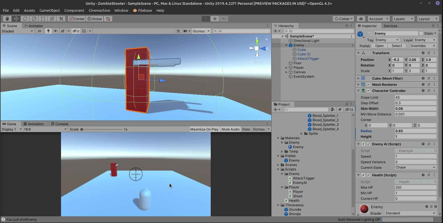The height and width of the screenshot is (223, 443).
Task: Open the Collab button
Action: (x=344, y=19)
